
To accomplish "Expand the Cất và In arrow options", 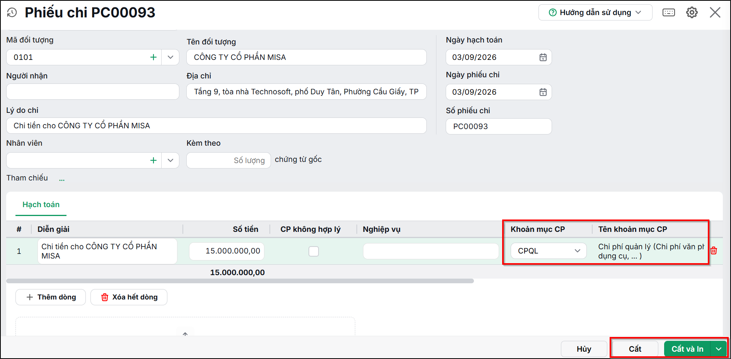I will pyautogui.click(x=719, y=349).
